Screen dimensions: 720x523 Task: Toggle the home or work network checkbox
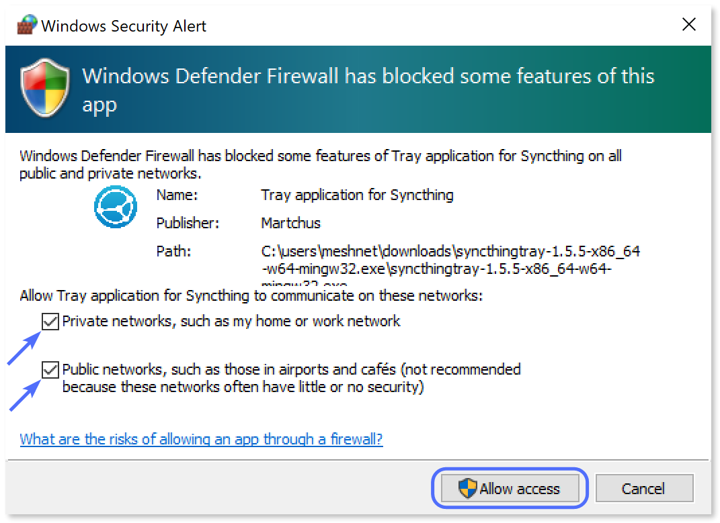coord(50,322)
